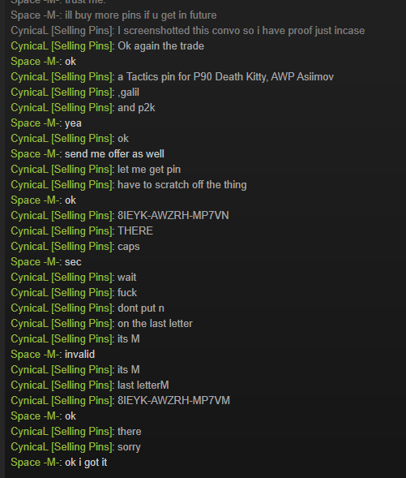406x478 pixels.
Task: Click the 'I screenshotted this convo' message
Action: click(x=241, y=31)
